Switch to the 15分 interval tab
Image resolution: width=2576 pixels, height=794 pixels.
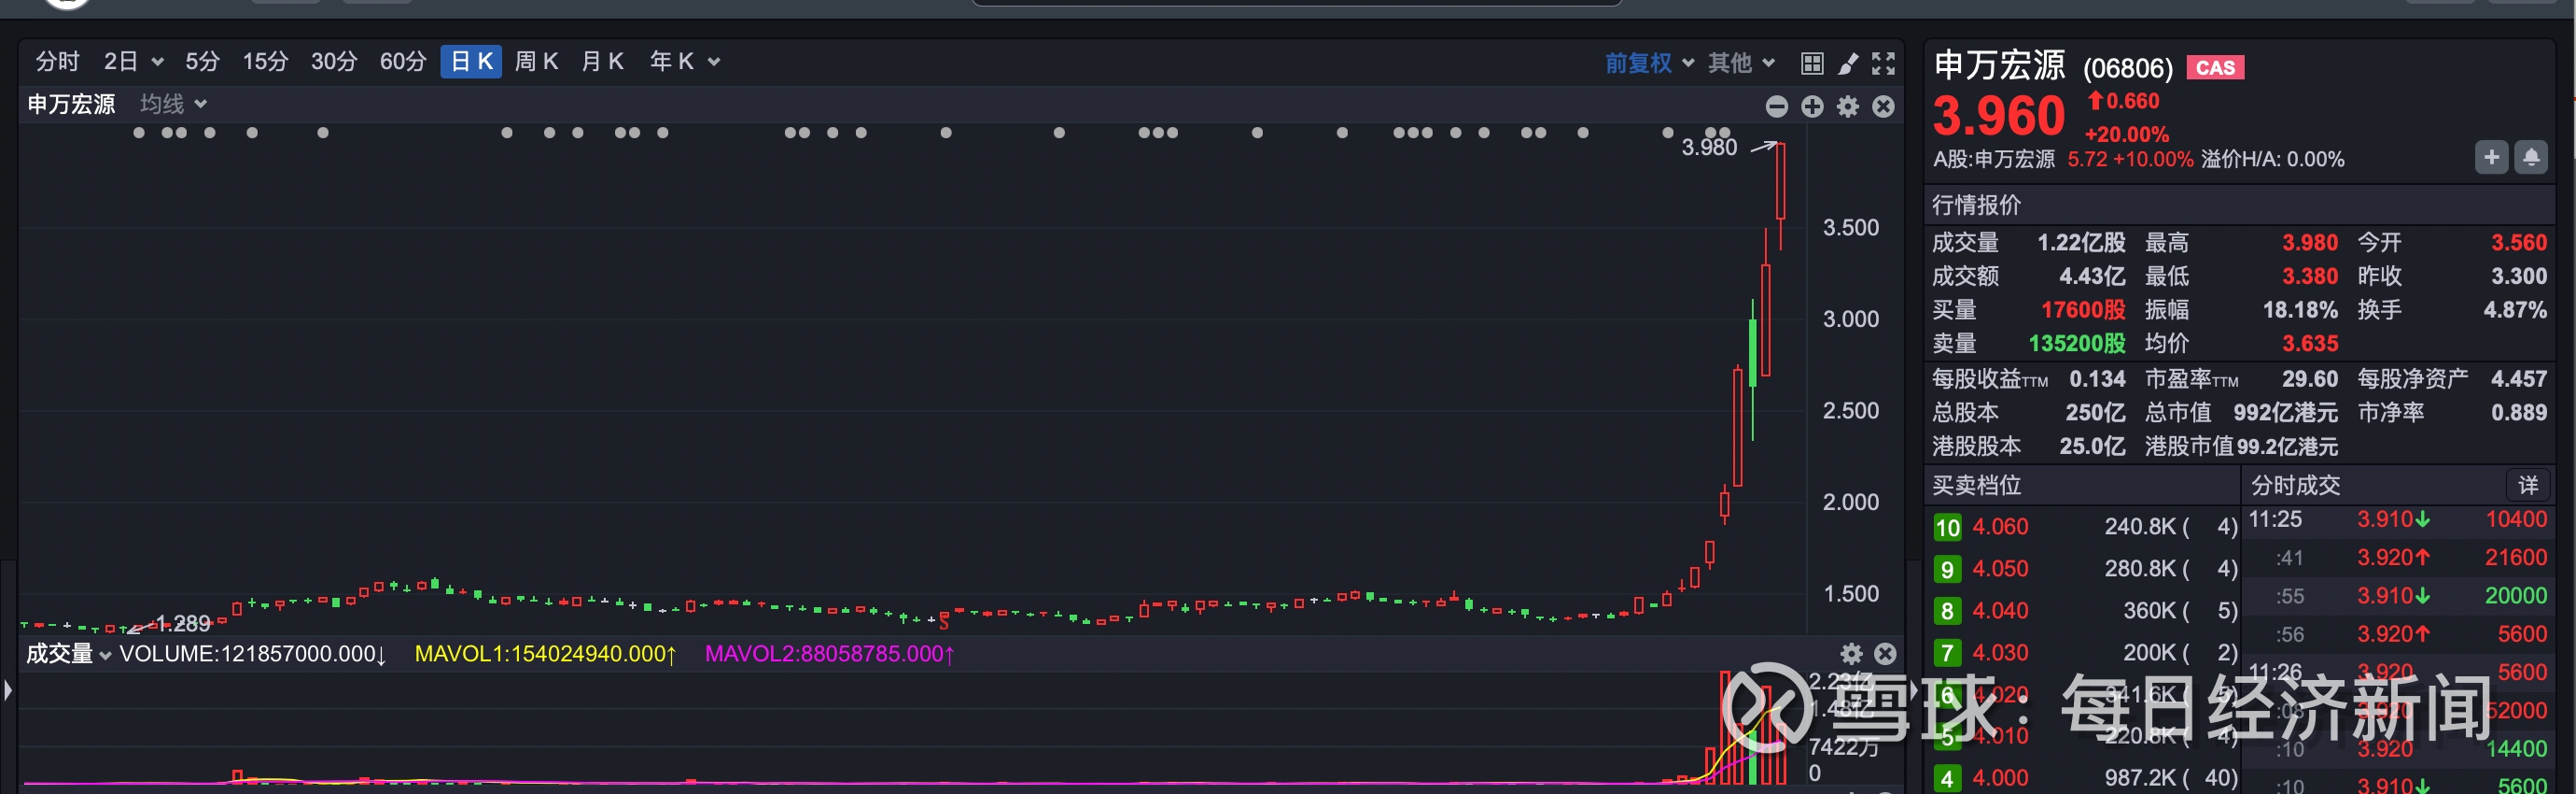pyautogui.click(x=265, y=62)
